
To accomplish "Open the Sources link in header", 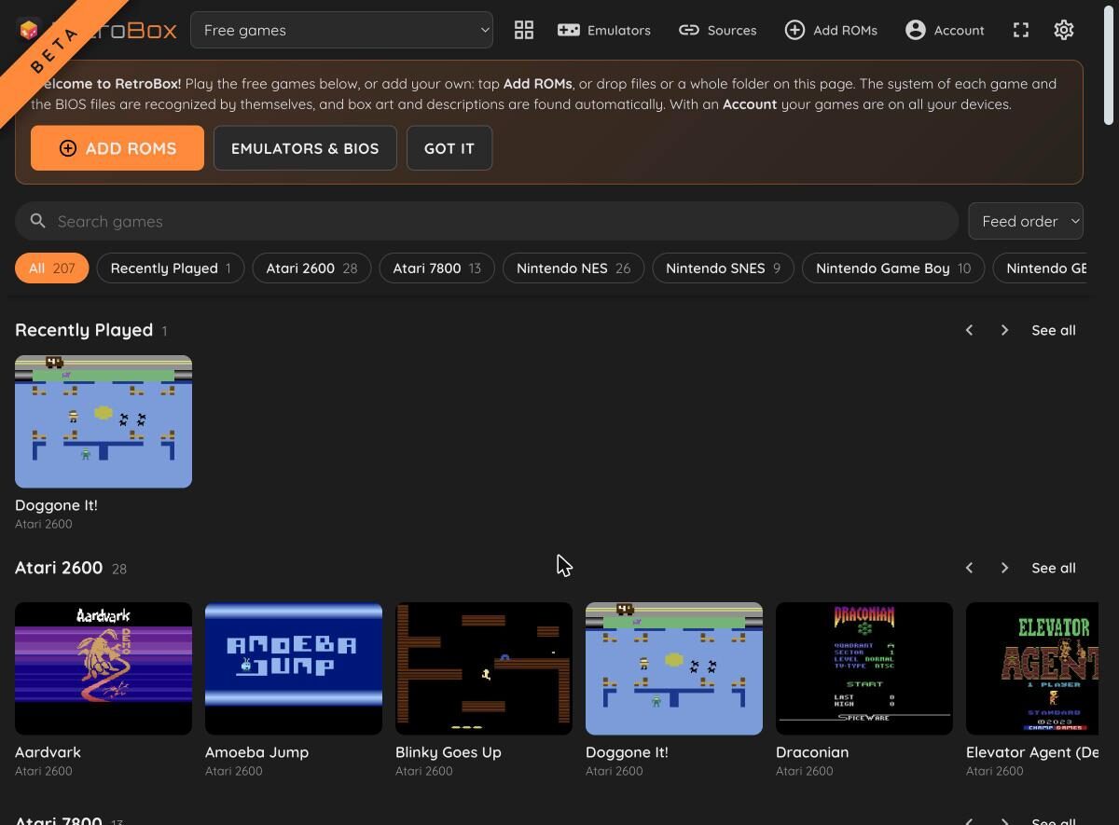I will 717,30.
